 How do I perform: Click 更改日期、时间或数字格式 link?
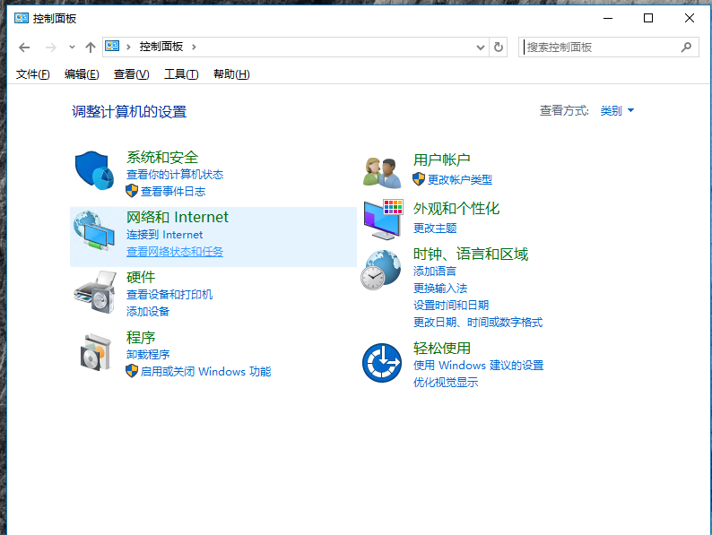[x=478, y=323]
